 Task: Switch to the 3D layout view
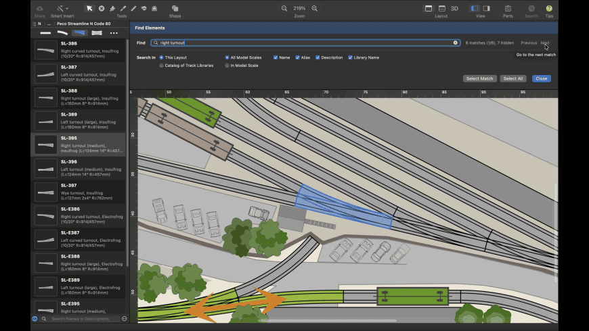coord(454,8)
